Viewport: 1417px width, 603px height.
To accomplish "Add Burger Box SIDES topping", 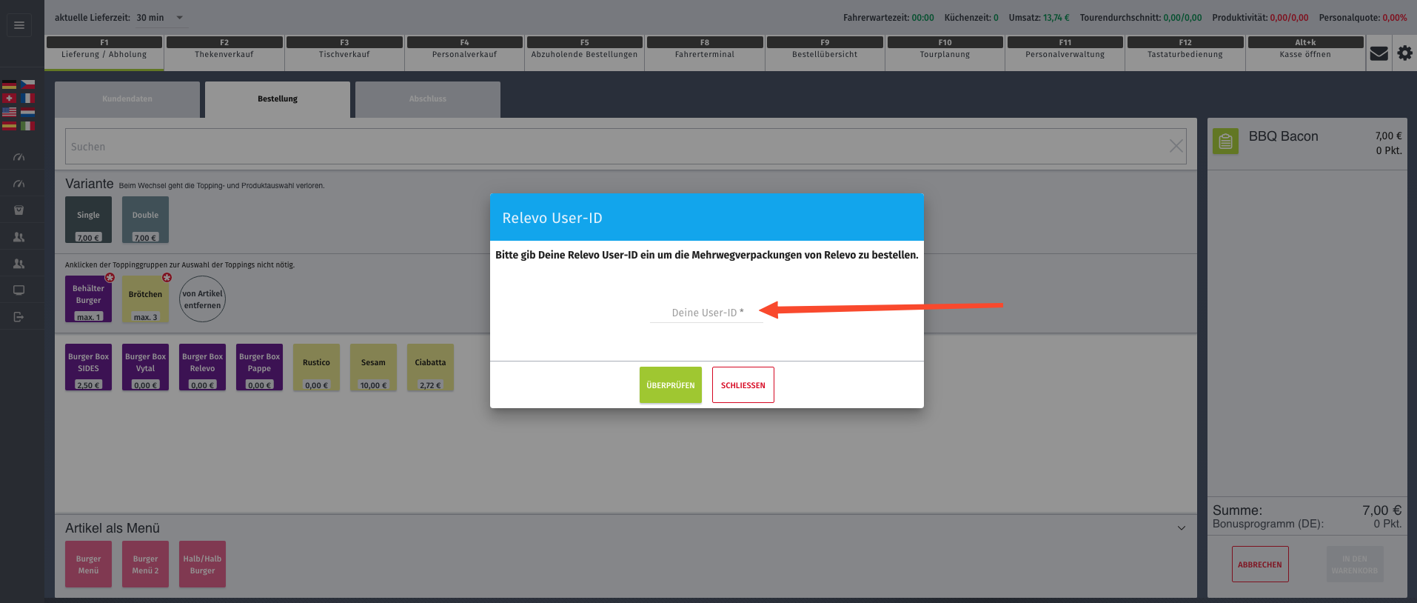I will pyautogui.click(x=88, y=367).
